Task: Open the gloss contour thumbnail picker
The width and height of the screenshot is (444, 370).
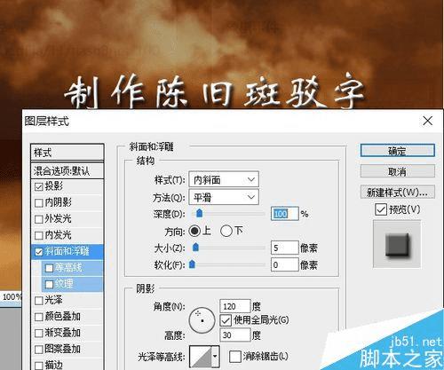Action: click(201, 357)
